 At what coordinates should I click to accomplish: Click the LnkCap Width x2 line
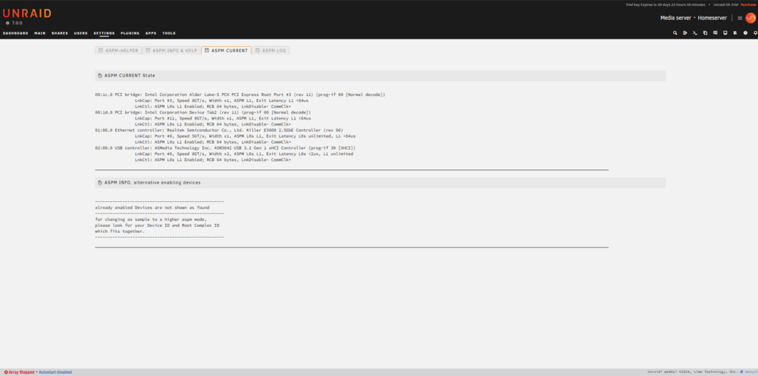(x=243, y=154)
